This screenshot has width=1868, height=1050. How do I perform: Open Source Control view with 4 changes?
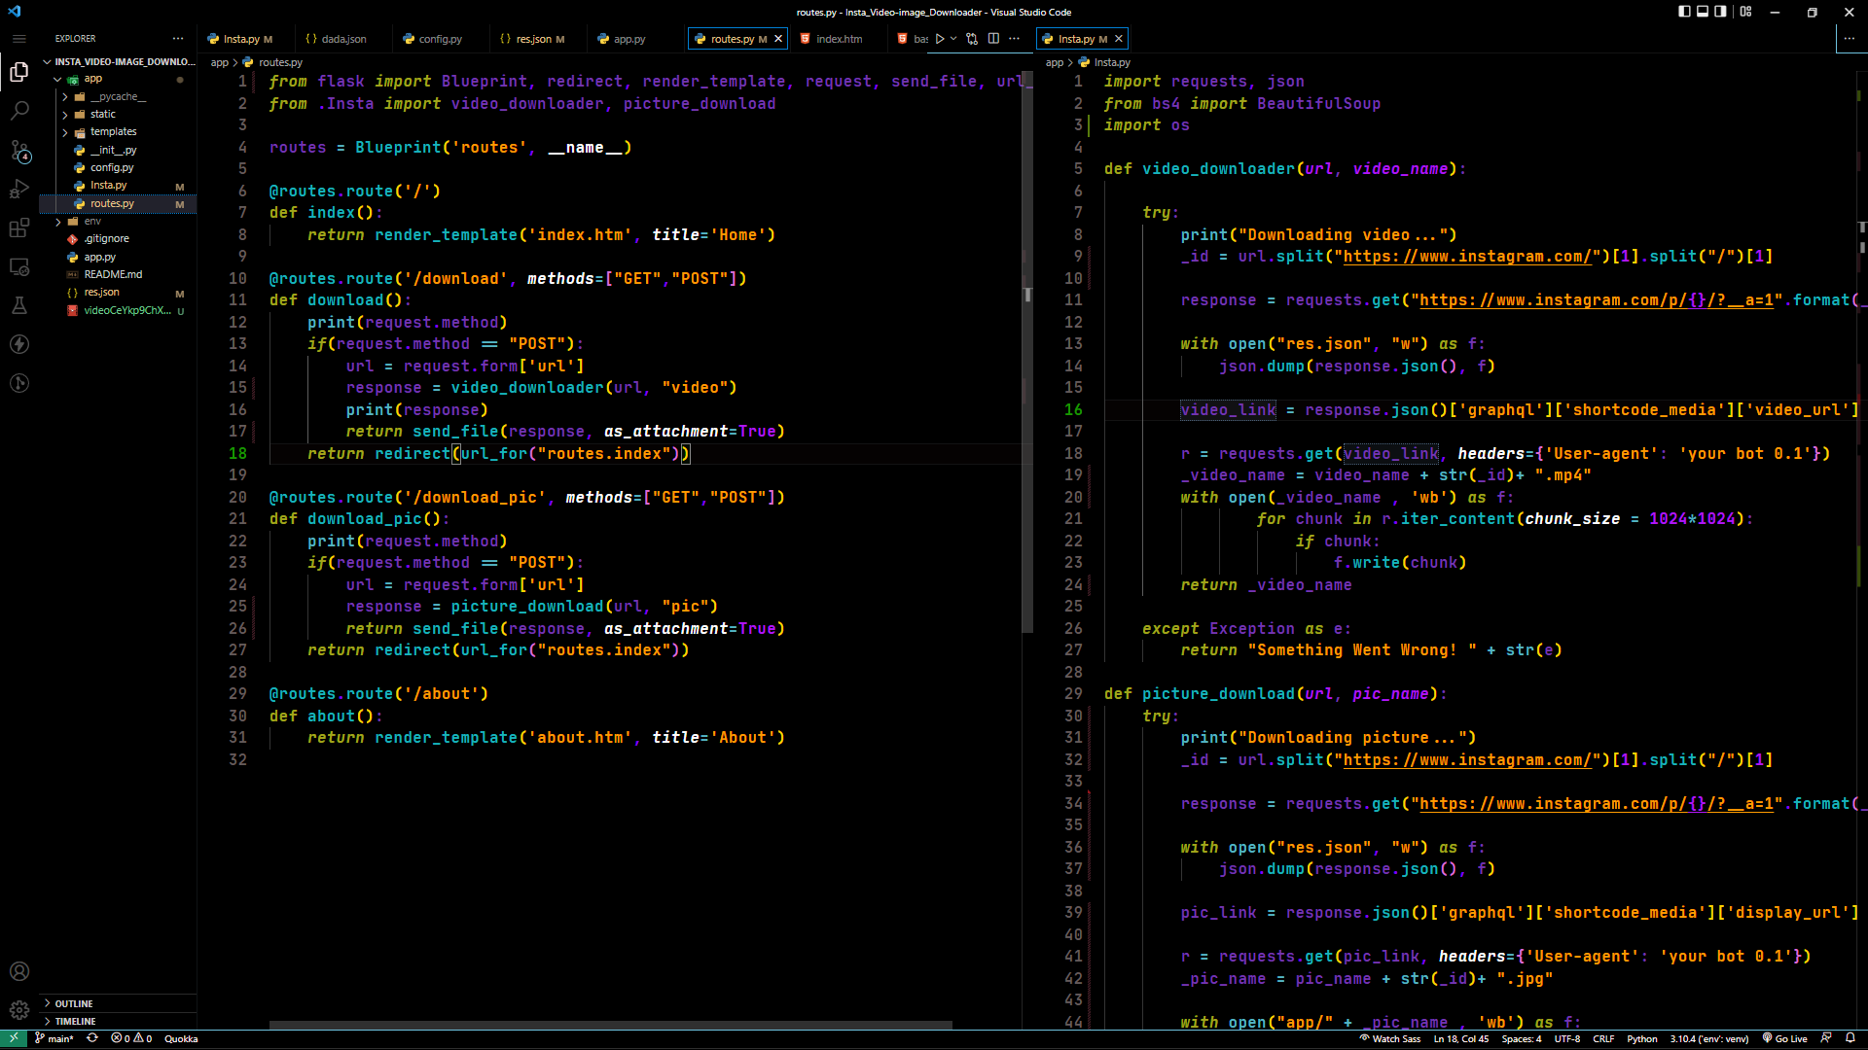pos(19,151)
